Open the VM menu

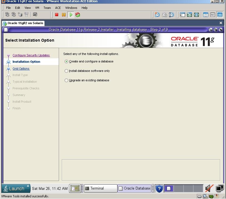pyautogui.click(x=37, y=8)
